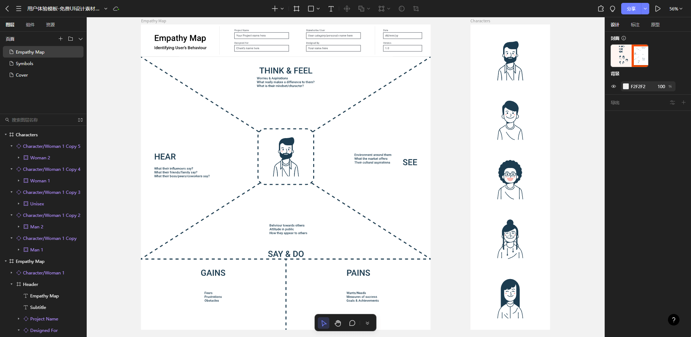Screen dimensions: 691x337
Task: Open the hamburger main menu
Action: pos(19,9)
